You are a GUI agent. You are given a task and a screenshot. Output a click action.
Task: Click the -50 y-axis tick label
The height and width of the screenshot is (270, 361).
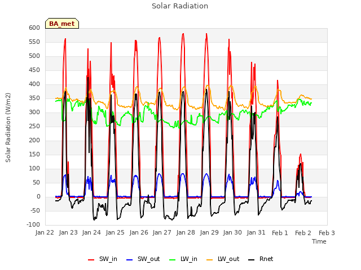point(35,210)
